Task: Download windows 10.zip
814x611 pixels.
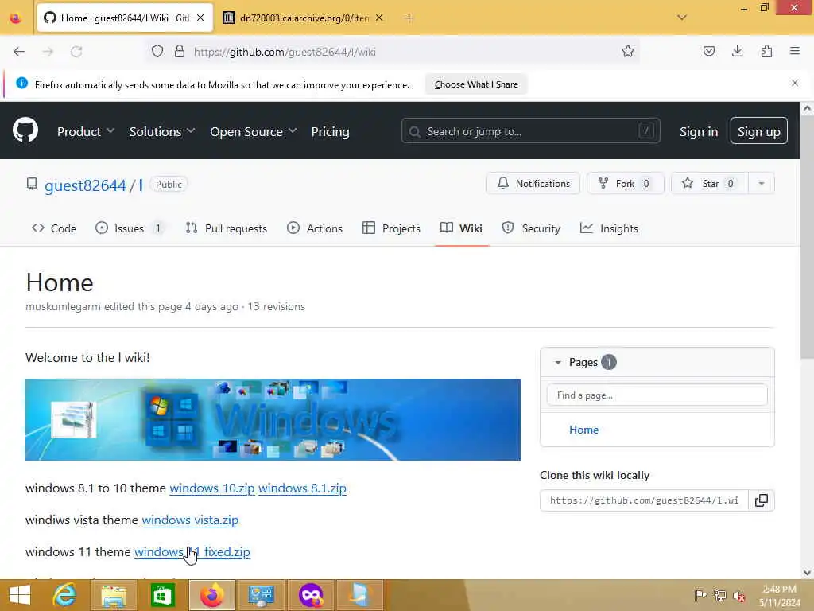Action: coord(212,488)
